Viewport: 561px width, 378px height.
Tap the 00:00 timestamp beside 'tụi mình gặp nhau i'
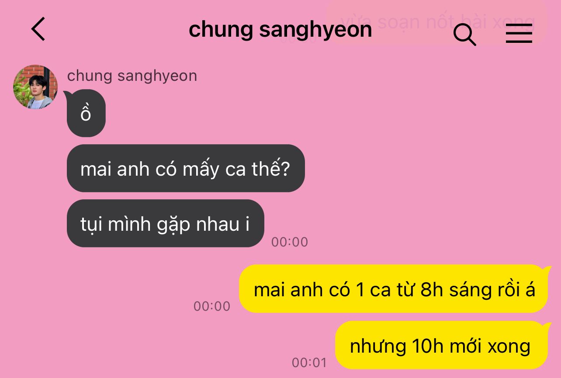pos(290,242)
